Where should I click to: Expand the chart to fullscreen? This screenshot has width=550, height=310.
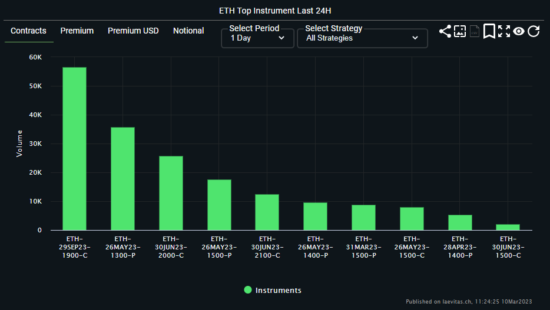(x=504, y=31)
